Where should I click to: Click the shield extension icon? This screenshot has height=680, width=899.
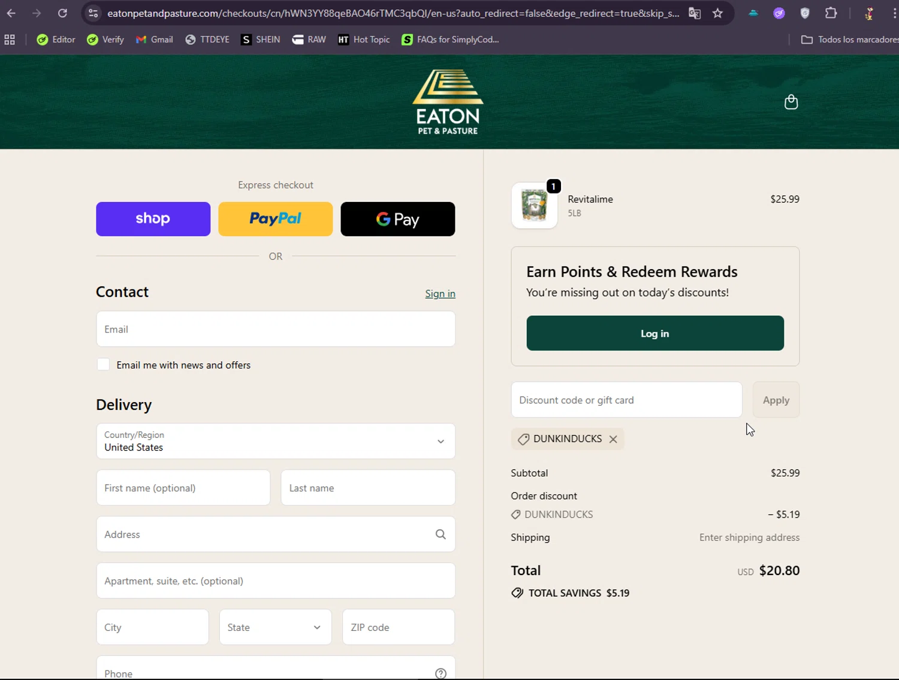(805, 13)
